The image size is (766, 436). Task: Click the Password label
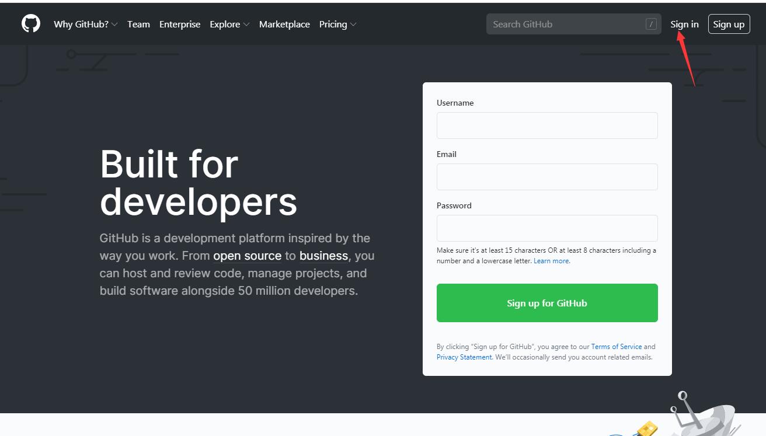click(454, 205)
